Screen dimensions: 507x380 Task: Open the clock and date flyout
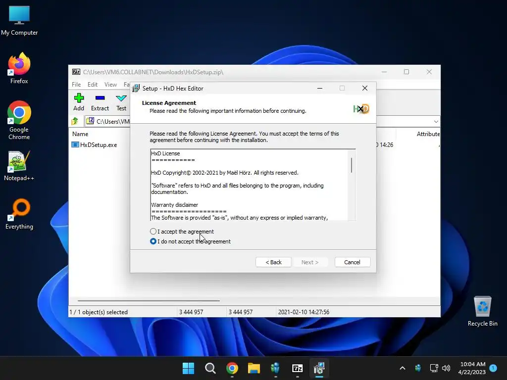(472, 368)
